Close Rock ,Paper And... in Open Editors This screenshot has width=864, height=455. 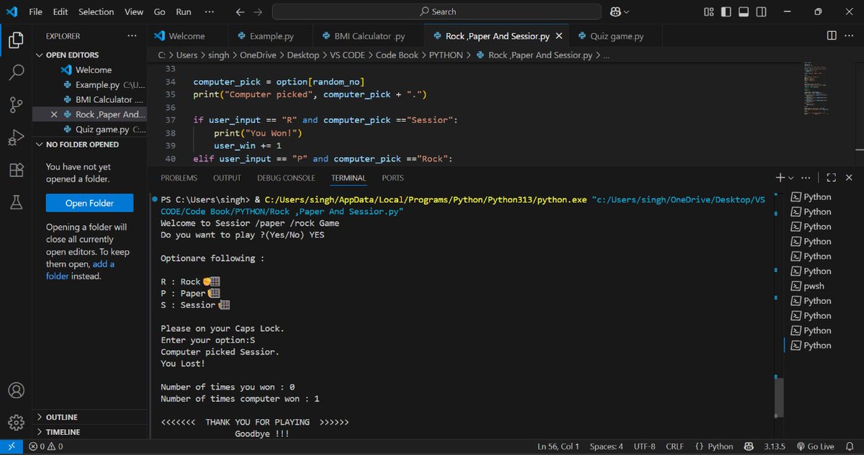[55, 114]
